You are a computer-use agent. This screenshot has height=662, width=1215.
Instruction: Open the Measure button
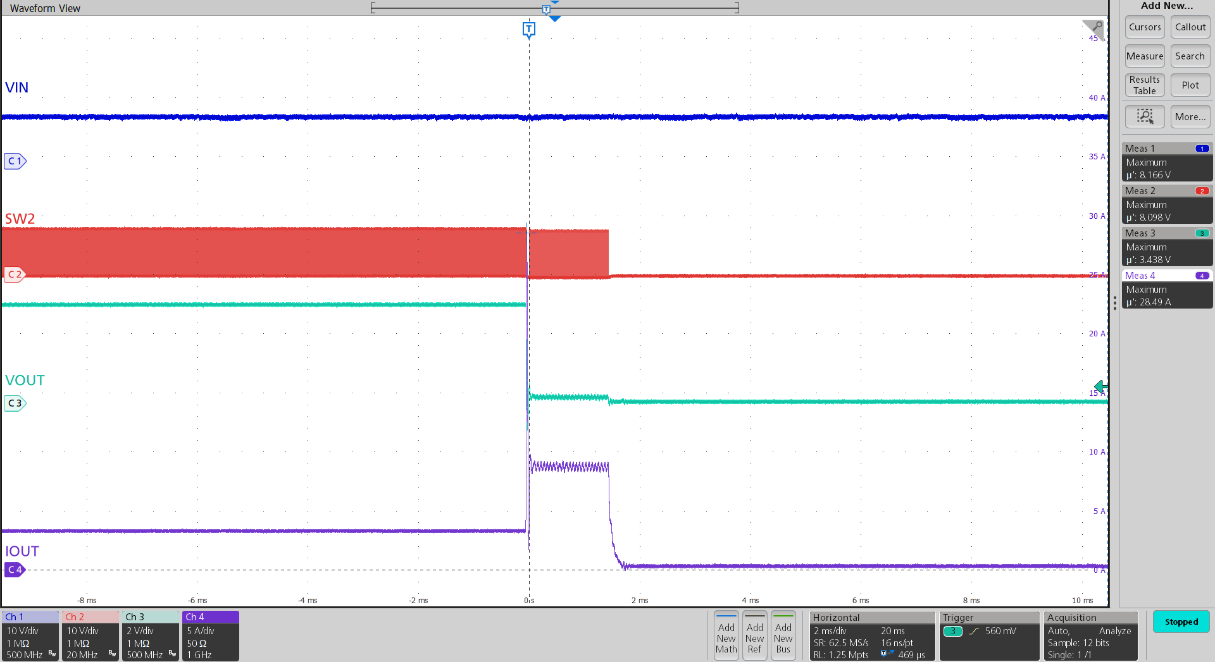click(1145, 56)
